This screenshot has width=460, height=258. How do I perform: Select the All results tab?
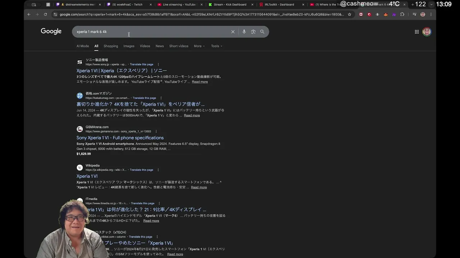click(96, 46)
